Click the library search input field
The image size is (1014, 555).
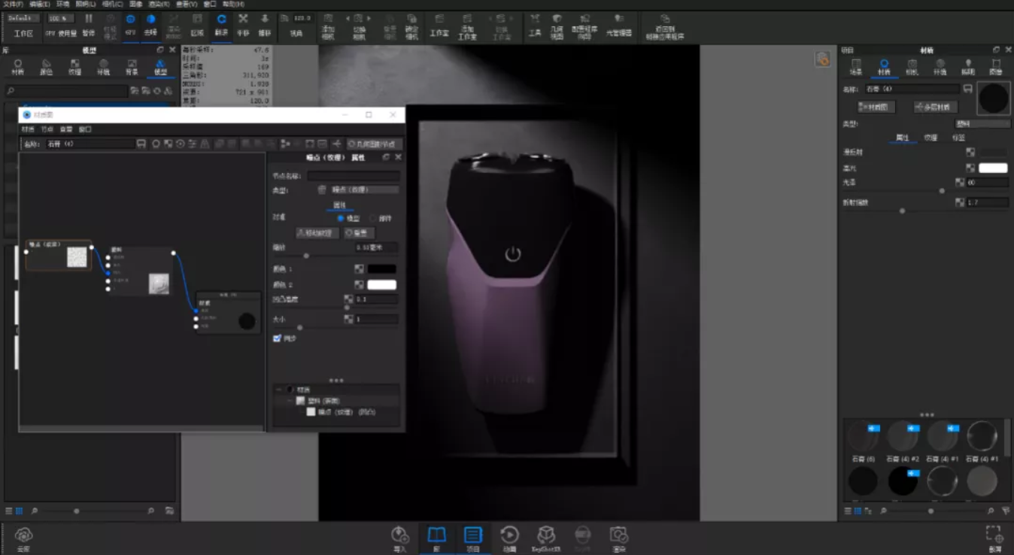click(x=68, y=91)
